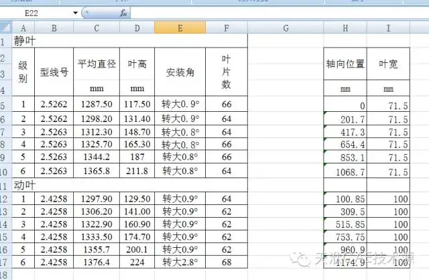The height and width of the screenshot is (280, 429).
Task: Click cell with value 1297.90
Action: tap(97, 198)
